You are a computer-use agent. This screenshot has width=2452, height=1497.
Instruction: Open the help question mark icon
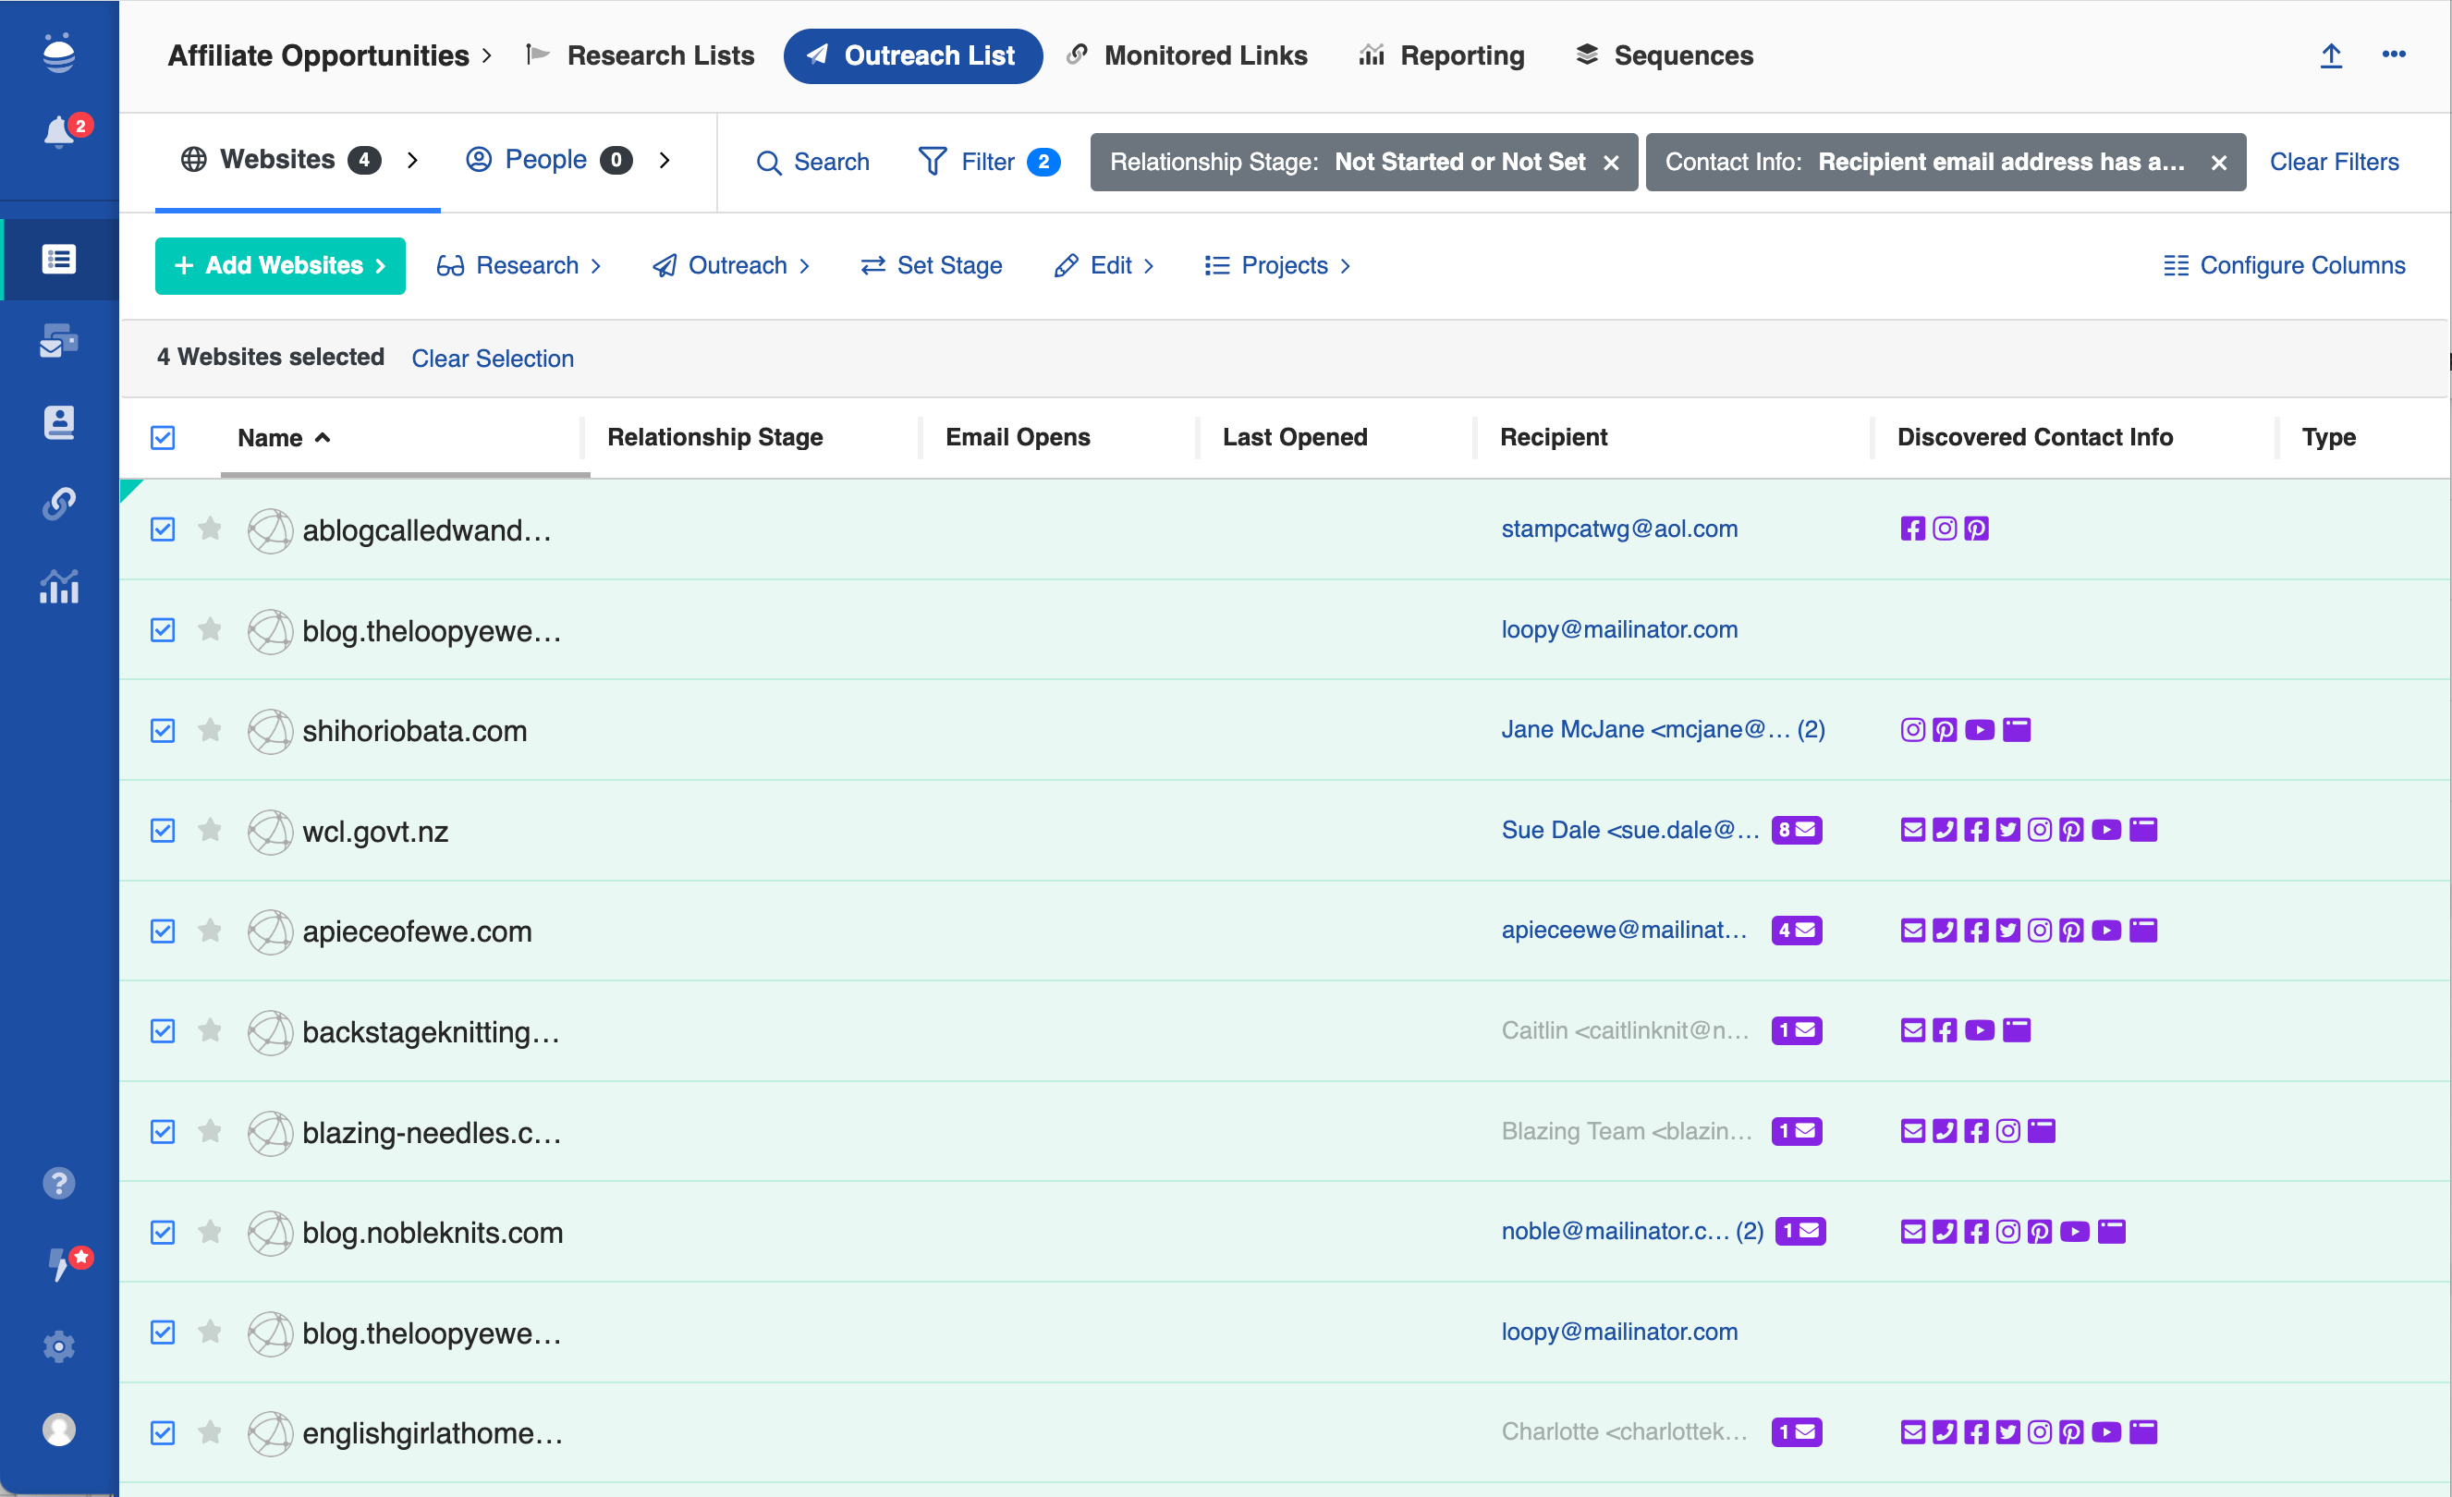point(59,1183)
